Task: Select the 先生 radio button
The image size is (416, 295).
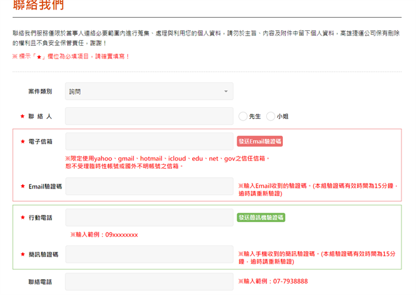Action: 243,116
